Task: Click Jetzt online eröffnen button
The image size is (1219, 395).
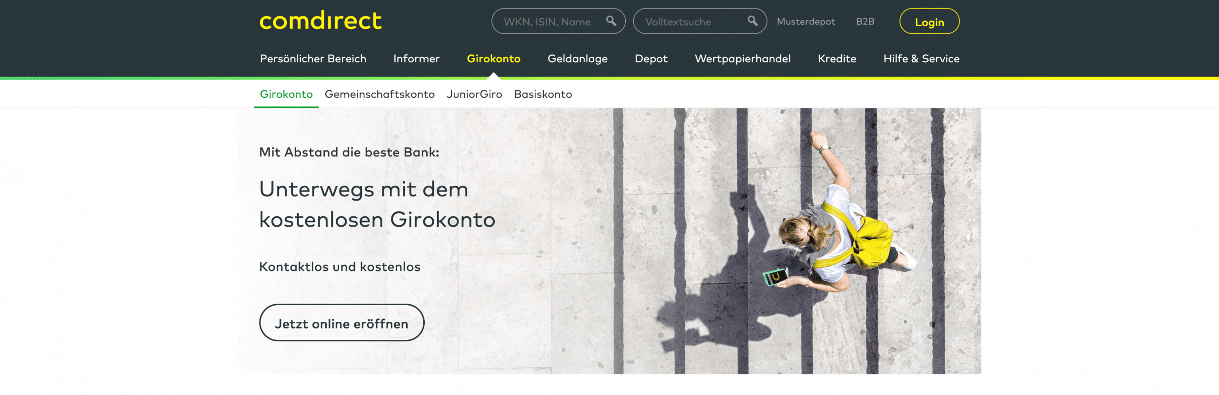Action: pyautogui.click(x=341, y=323)
